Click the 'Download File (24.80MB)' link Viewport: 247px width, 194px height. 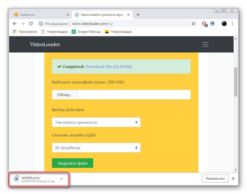click(108, 66)
